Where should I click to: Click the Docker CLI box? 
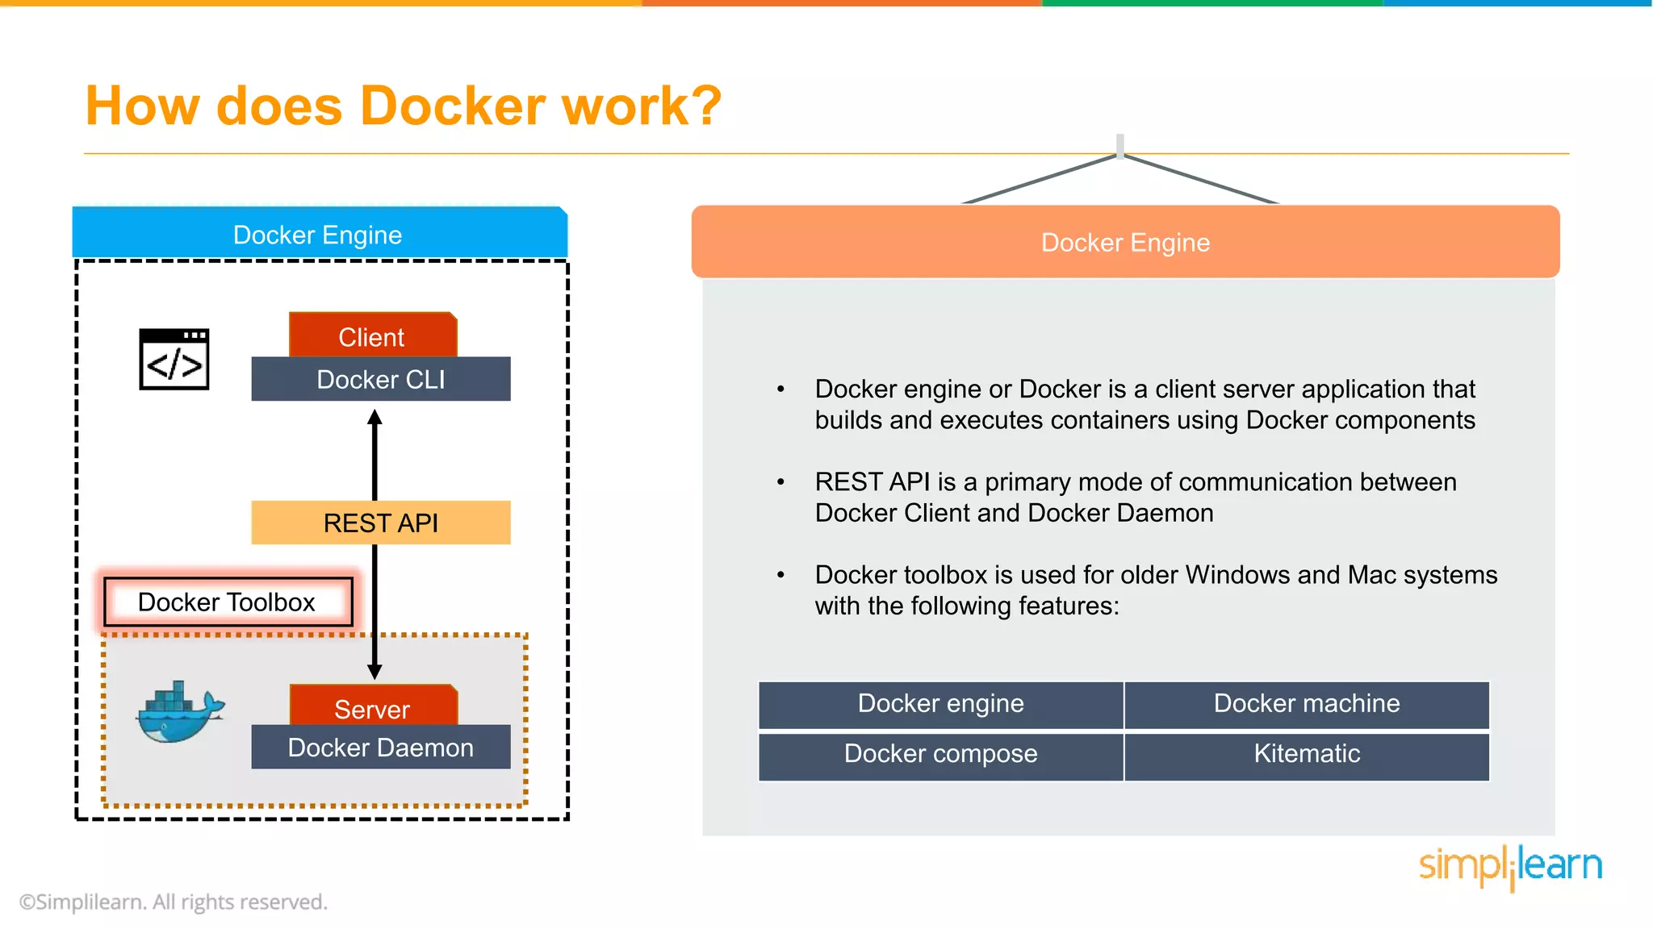pos(381,379)
